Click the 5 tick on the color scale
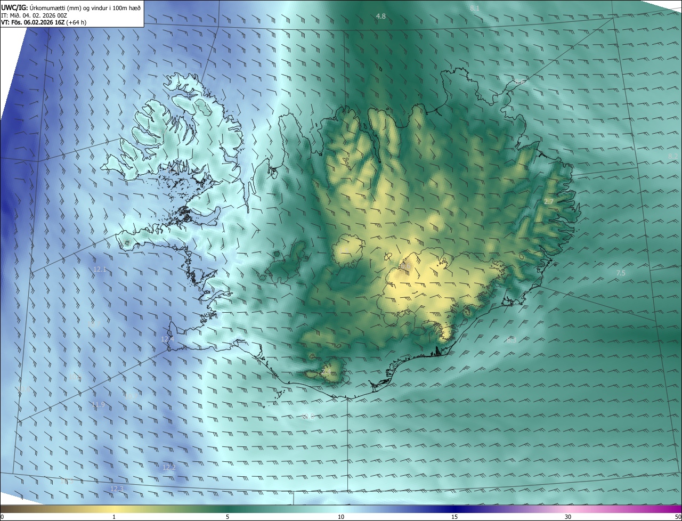Image resolution: width=682 pixels, height=521 pixels. 228,517
